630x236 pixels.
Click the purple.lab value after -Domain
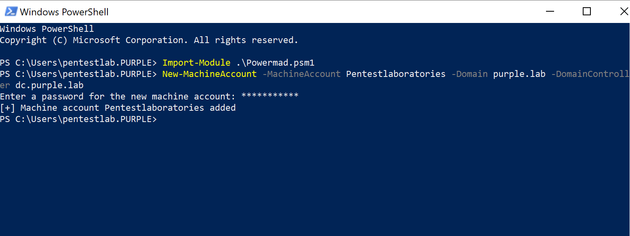pos(519,74)
